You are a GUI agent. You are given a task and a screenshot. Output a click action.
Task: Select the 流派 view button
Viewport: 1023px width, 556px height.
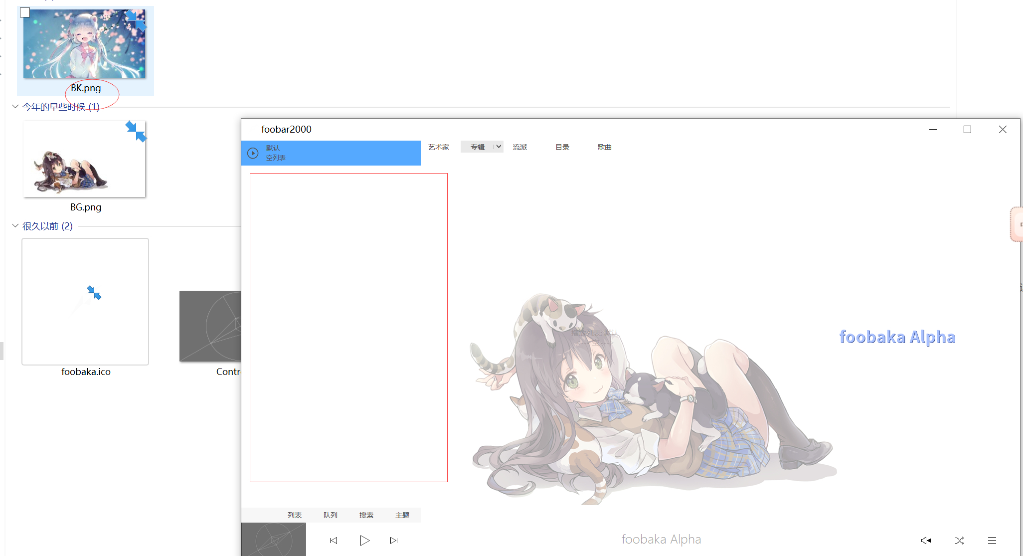(519, 147)
